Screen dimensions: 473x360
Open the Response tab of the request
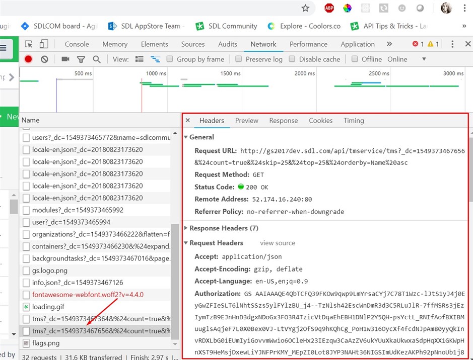pyautogui.click(x=284, y=120)
